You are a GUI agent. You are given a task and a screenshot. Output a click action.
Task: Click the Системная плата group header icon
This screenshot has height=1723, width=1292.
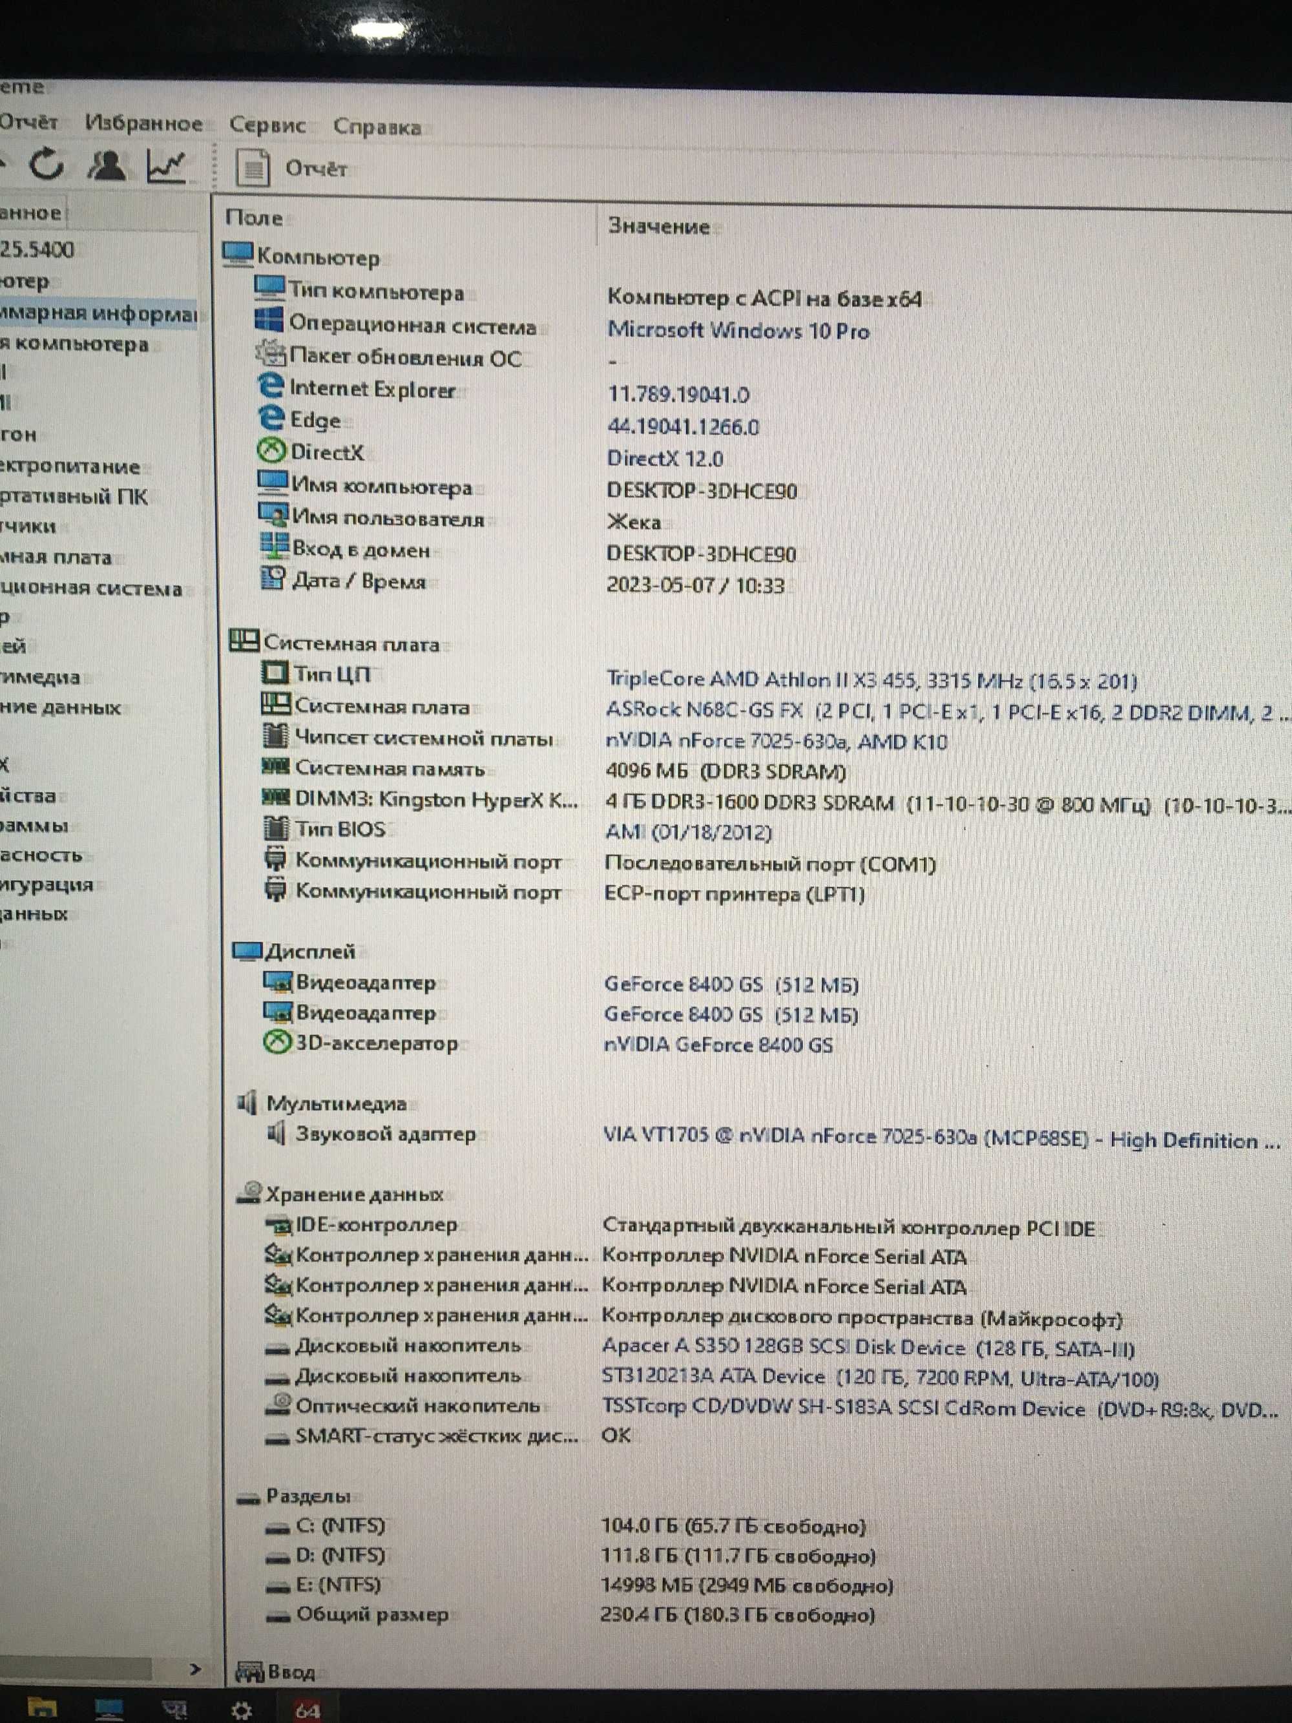tap(245, 641)
